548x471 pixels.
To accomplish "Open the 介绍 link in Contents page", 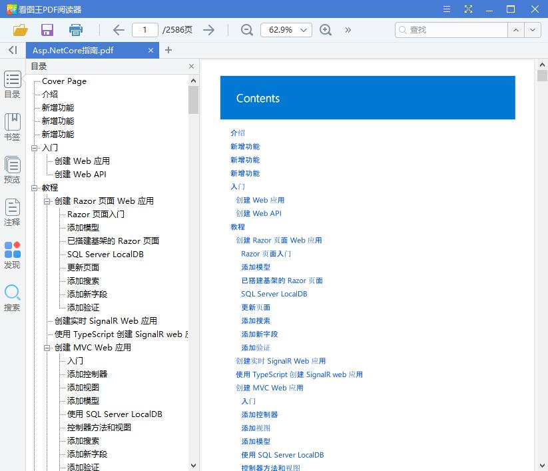I will point(238,133).
